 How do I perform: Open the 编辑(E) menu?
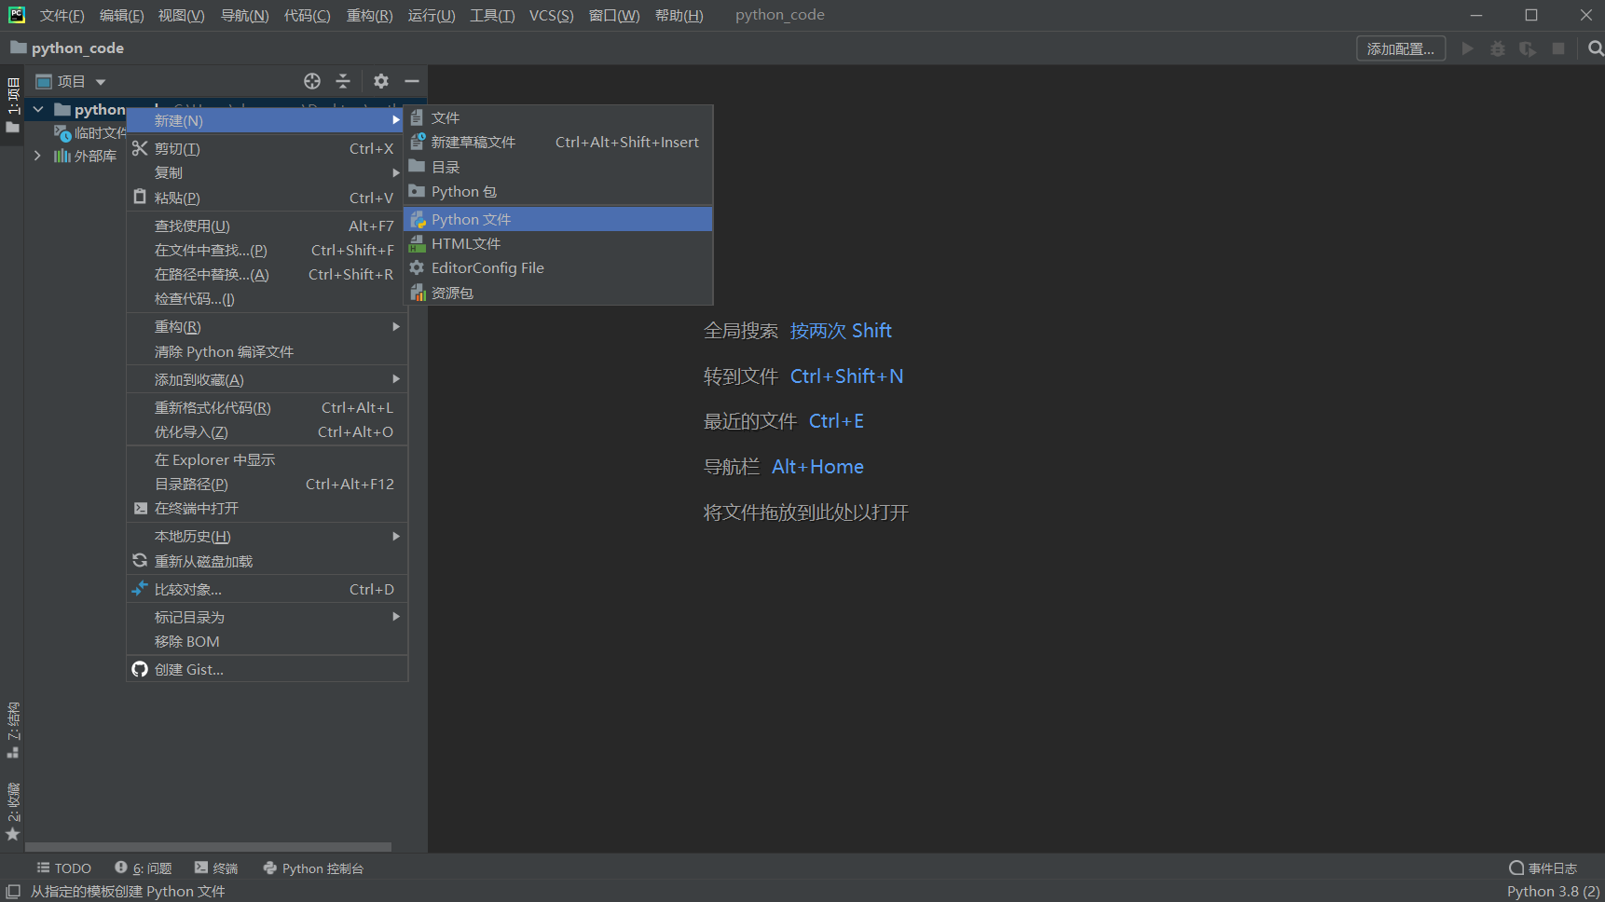[x=121, y=15]
